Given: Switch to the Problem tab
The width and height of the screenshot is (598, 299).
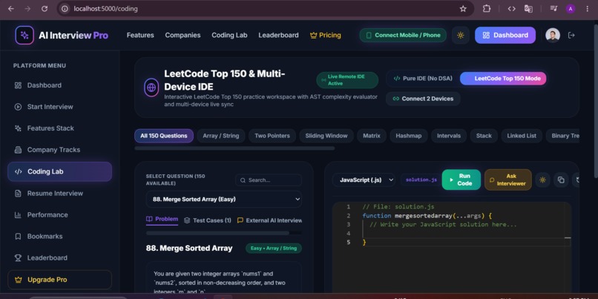Looking at the screenshot, I should pos(162,220).
